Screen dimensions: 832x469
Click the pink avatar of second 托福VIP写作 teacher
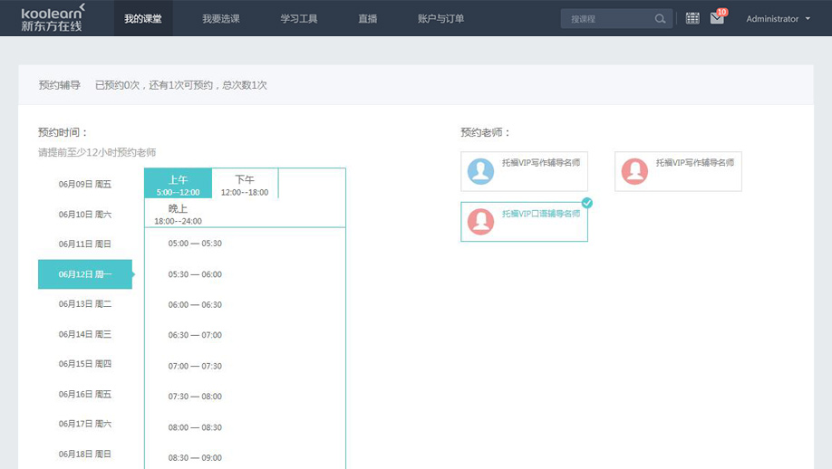[x=634, y=171]
